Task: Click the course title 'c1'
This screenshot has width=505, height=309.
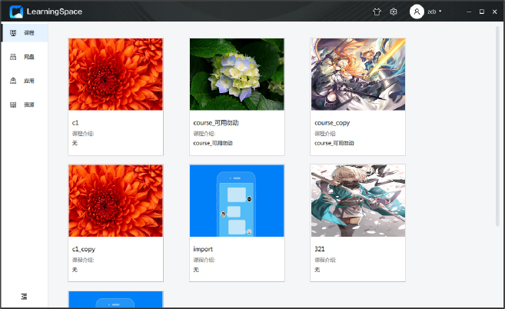Action: pyautogui.click(x=75, y=123)
